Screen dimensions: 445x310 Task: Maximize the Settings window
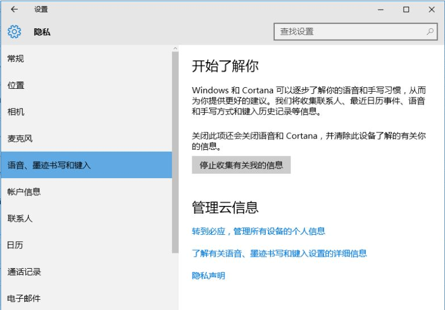point(406,9)
